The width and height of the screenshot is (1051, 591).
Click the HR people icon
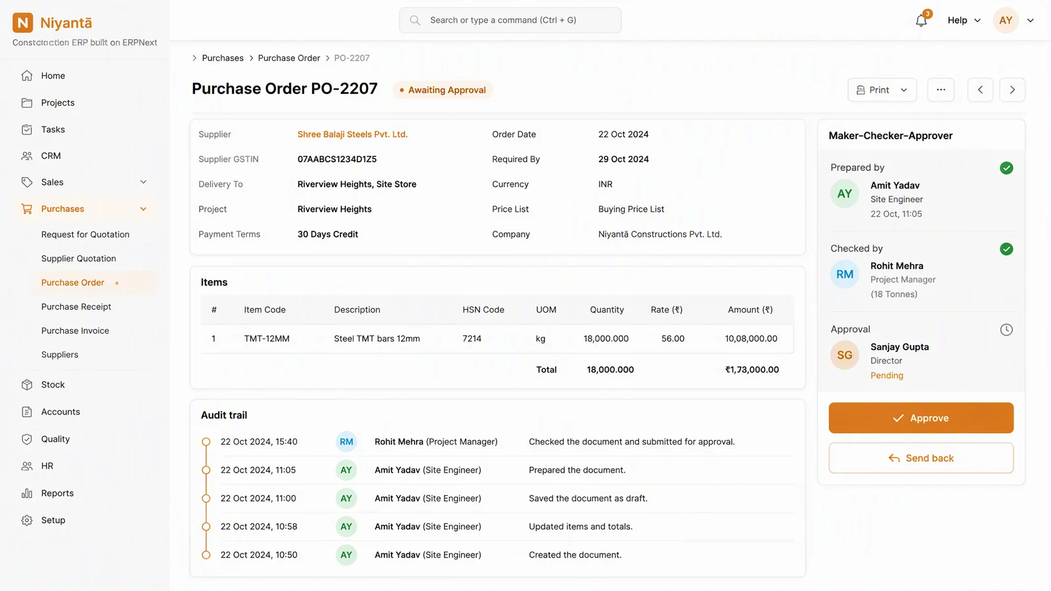27,466
